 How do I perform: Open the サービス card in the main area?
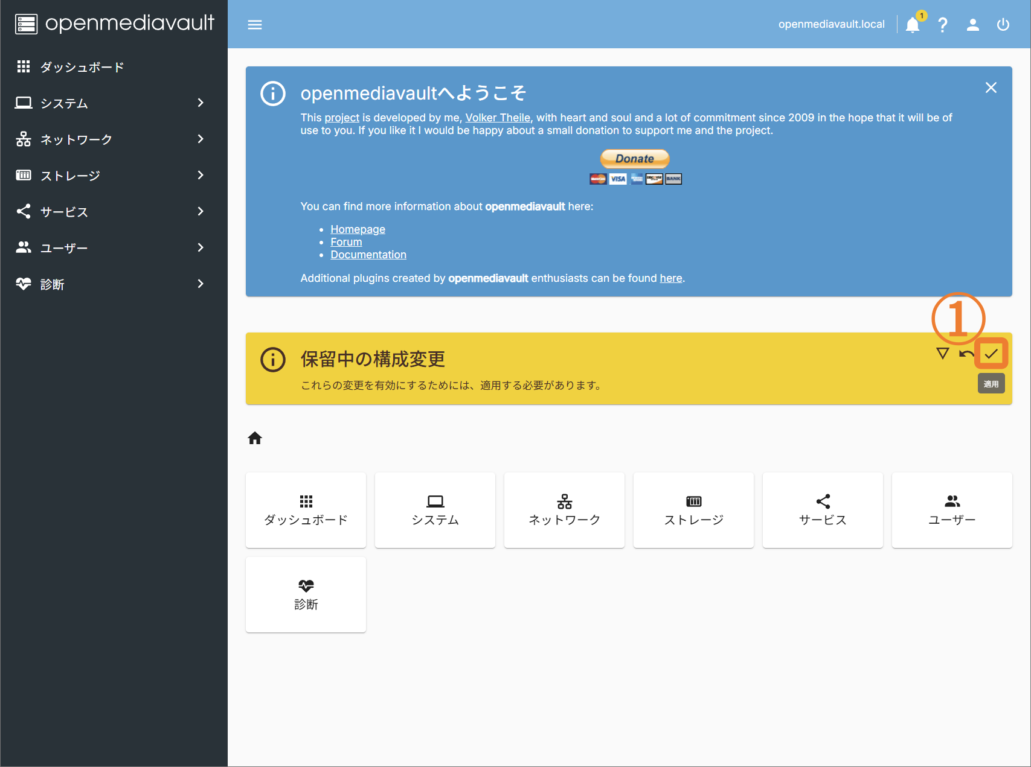click(x=823, y=510)
